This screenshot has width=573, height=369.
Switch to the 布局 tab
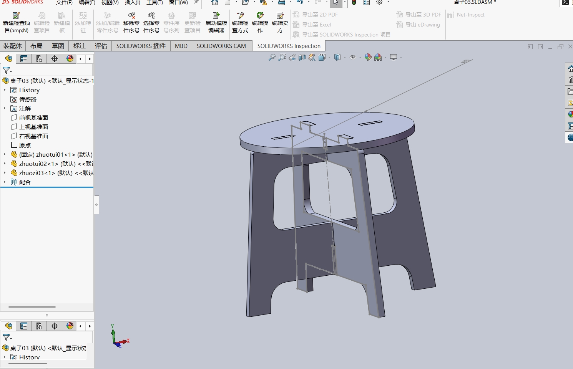point(37,46)
